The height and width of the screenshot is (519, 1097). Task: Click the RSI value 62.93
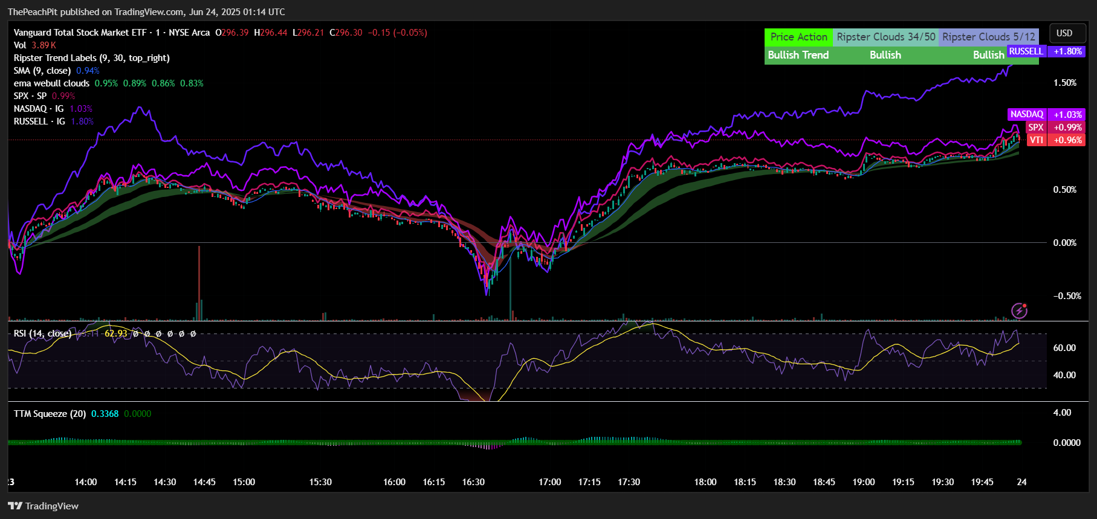(116, 334)
